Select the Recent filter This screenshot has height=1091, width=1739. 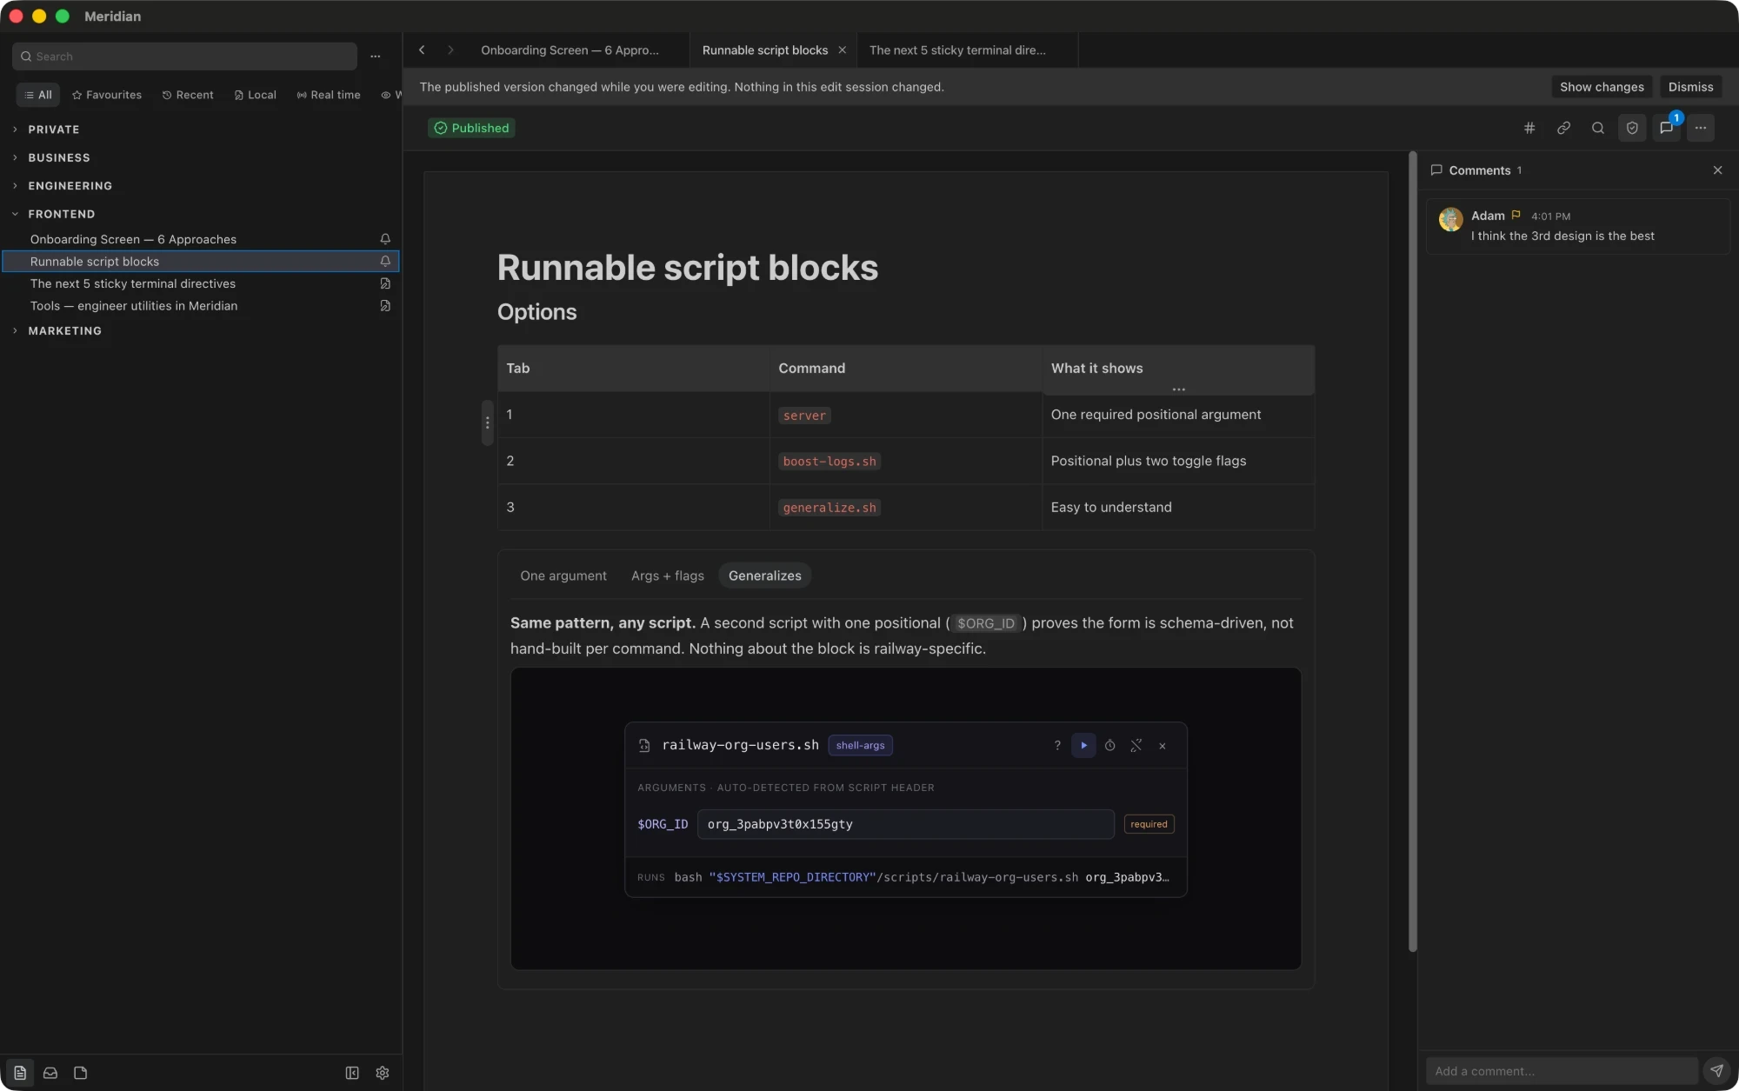[188, 95]
